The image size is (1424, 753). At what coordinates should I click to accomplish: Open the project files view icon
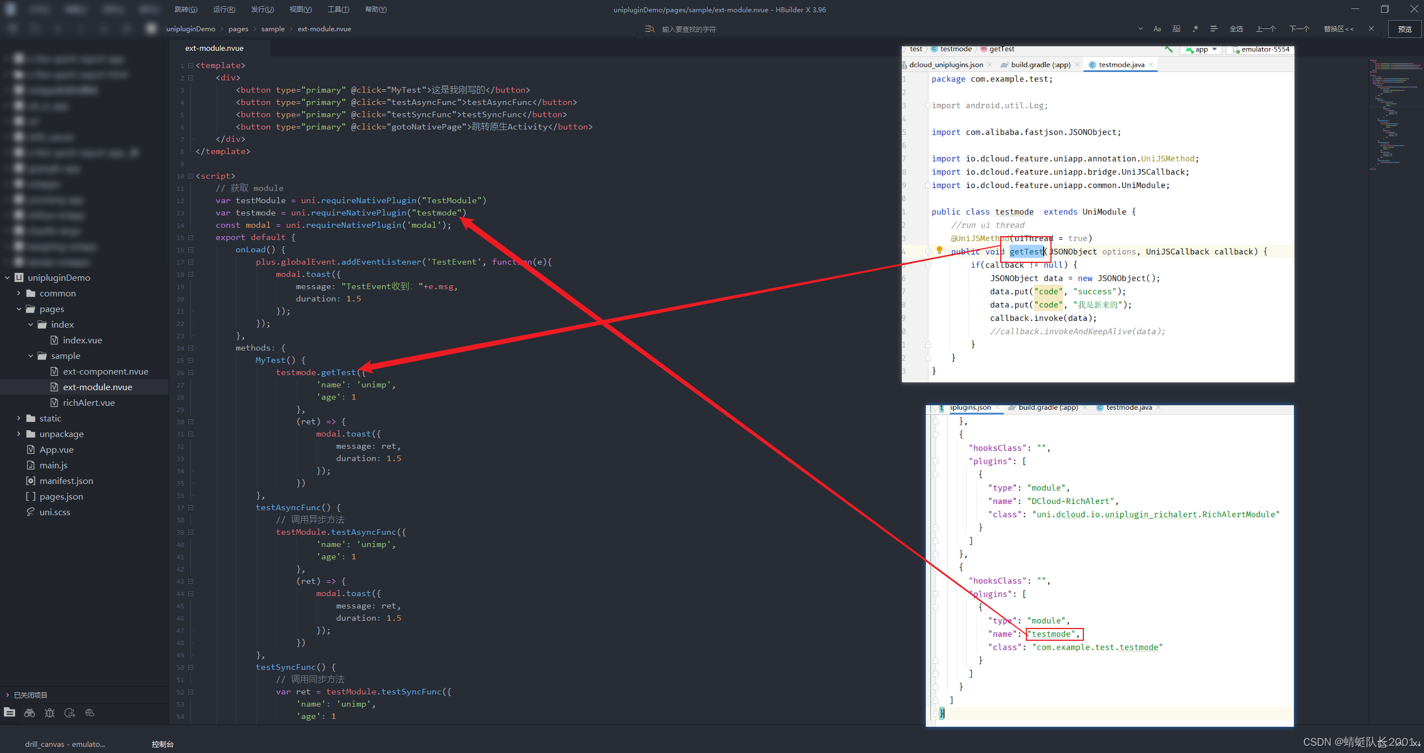(x=9, y=712)
